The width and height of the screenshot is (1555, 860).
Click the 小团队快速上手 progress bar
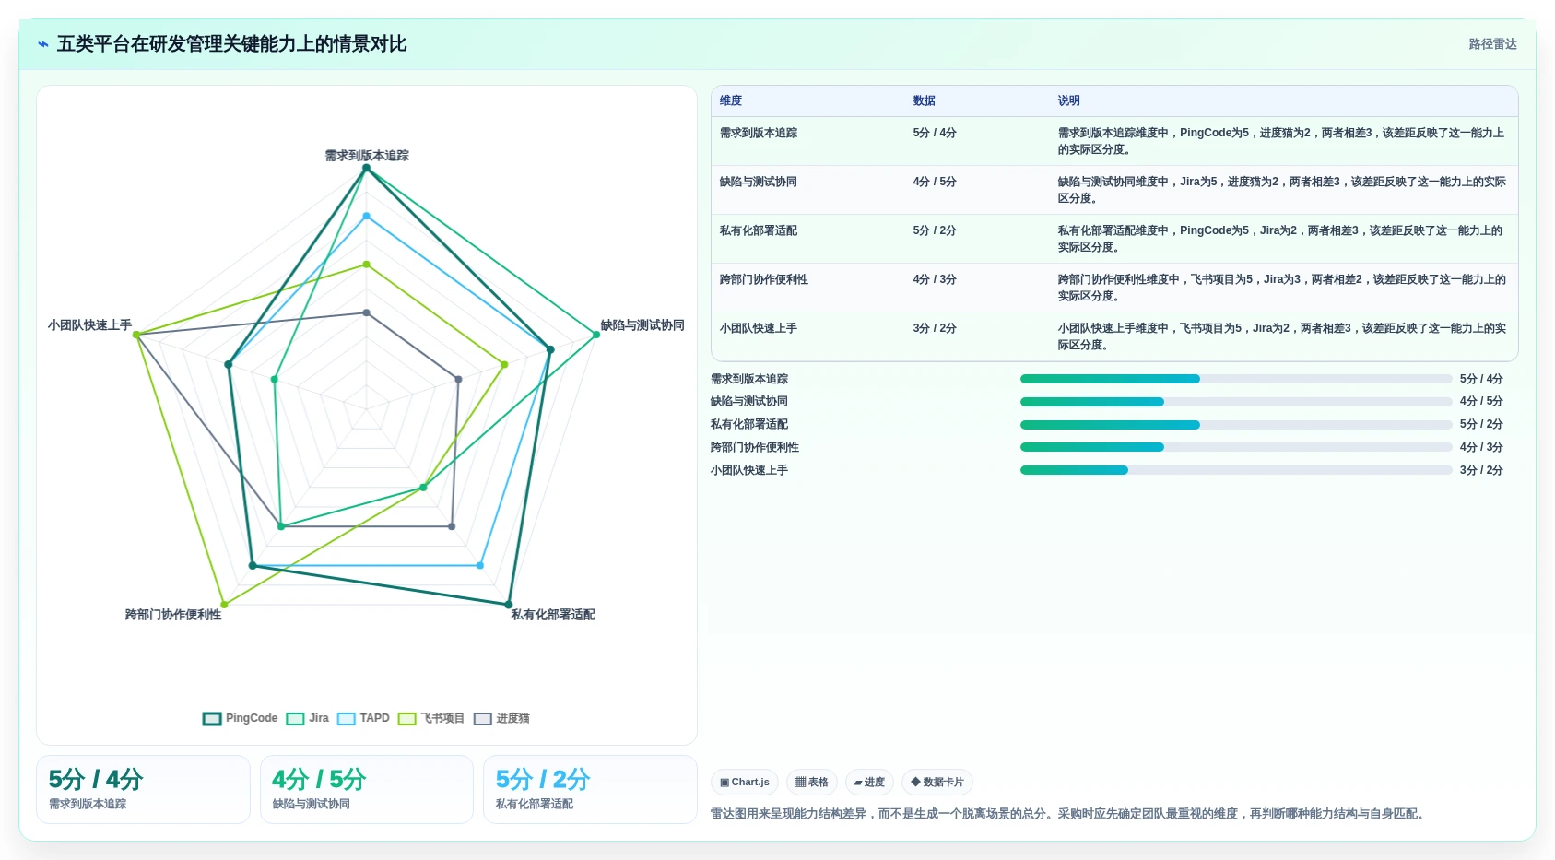[1236, 470]
